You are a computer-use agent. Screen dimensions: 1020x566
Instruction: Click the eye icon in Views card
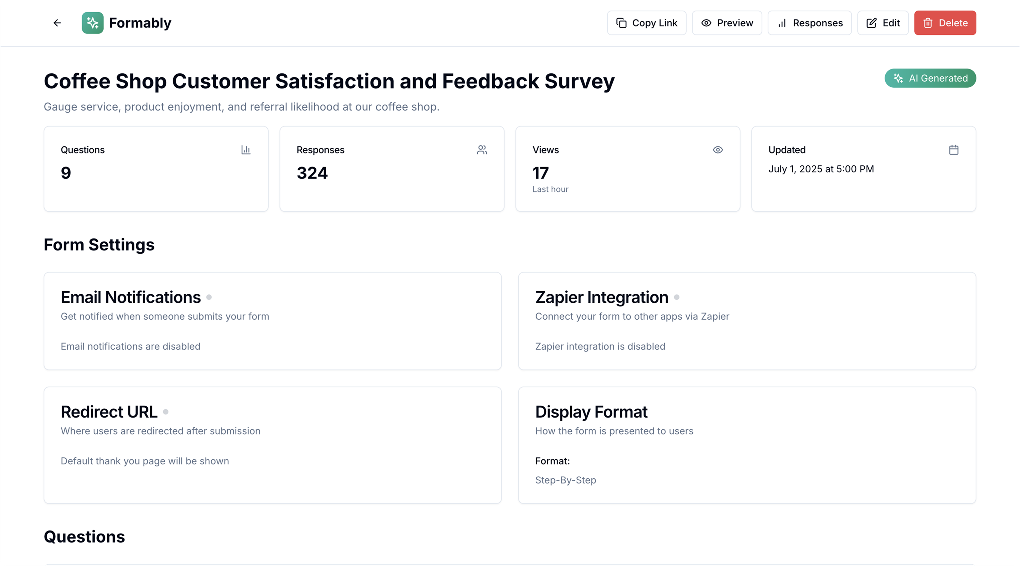718,150
